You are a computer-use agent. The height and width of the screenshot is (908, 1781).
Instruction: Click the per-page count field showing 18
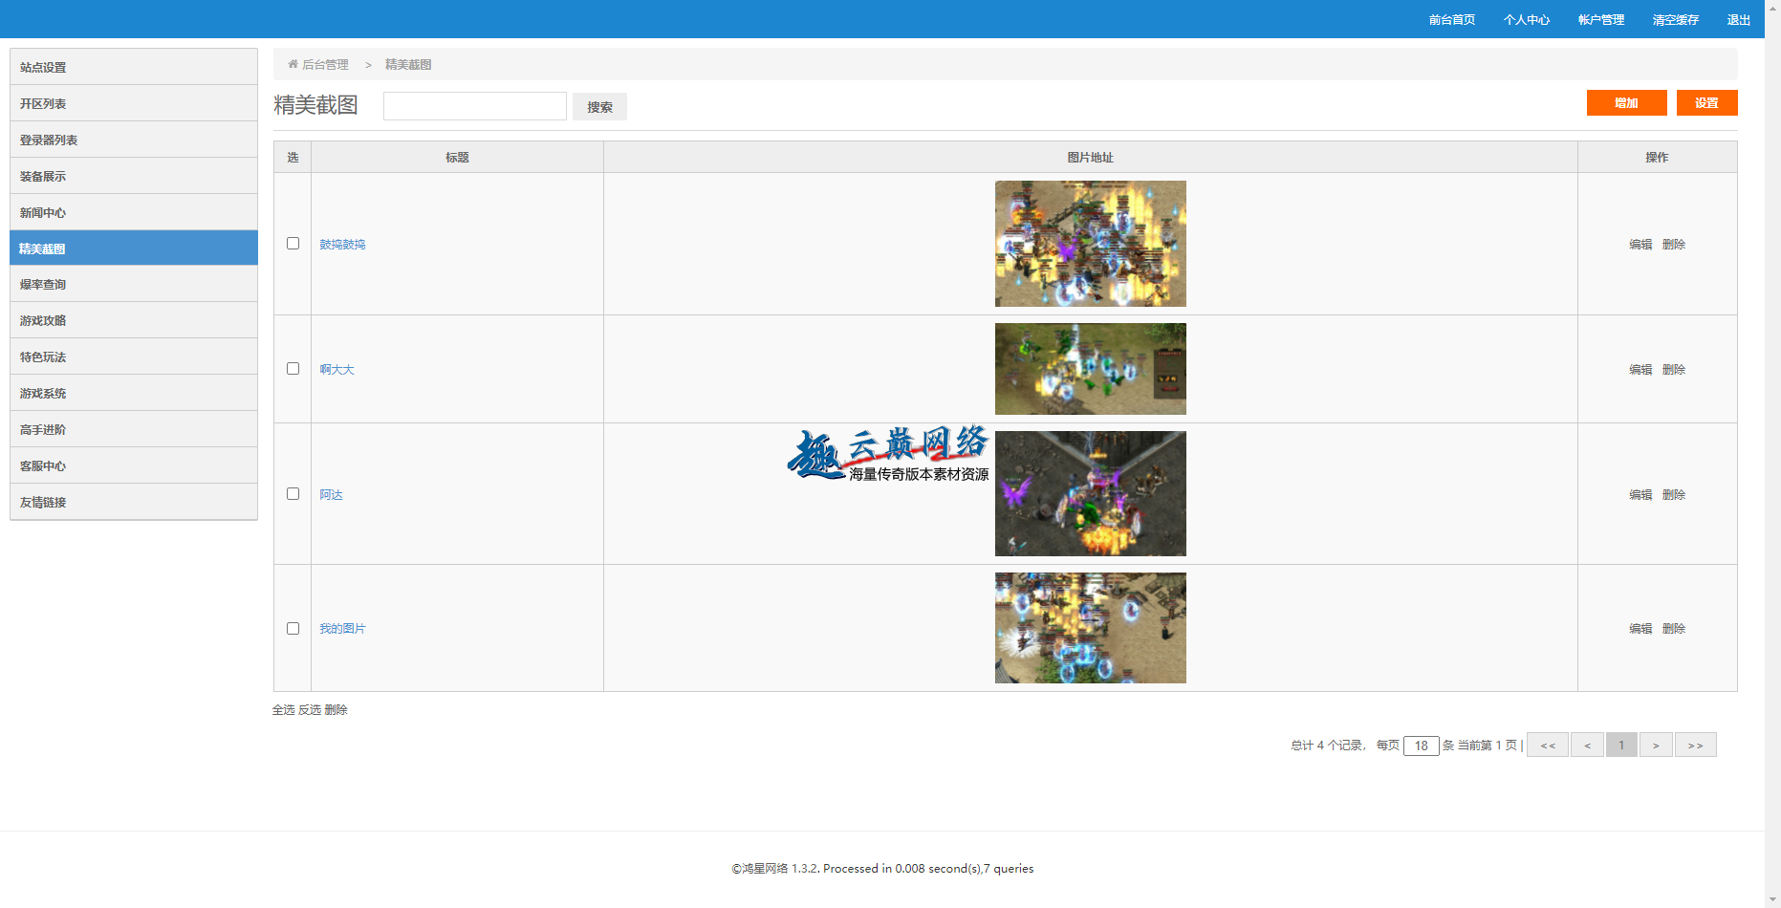1421,746
